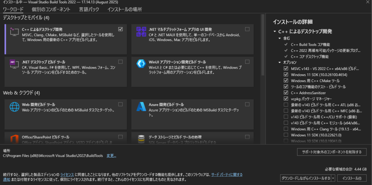The width and height of the screenshot is (372, 185).
Task: Click インストールの詳細 heading
Action: [x=292, y=22]
